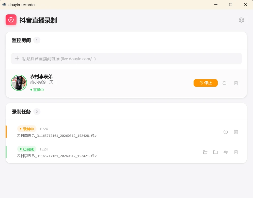
Task: Open the file for 152421.flv task
Action: [205, 152]
